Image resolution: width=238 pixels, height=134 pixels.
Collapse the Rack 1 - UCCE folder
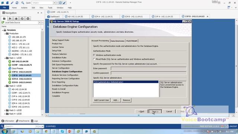click(x=5, y=58)
